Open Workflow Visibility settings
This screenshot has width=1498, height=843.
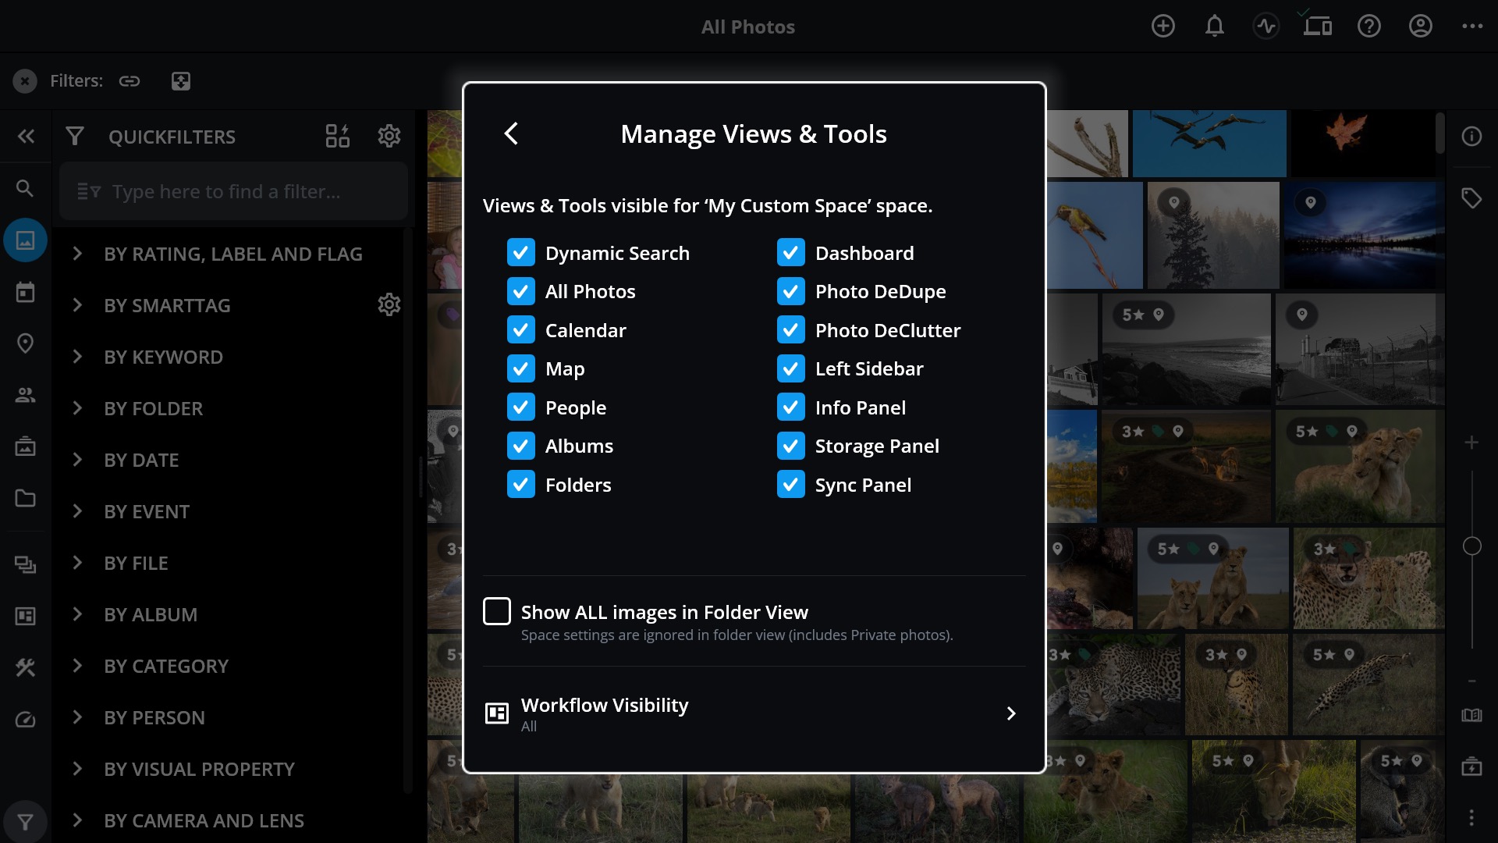point(754,713)
